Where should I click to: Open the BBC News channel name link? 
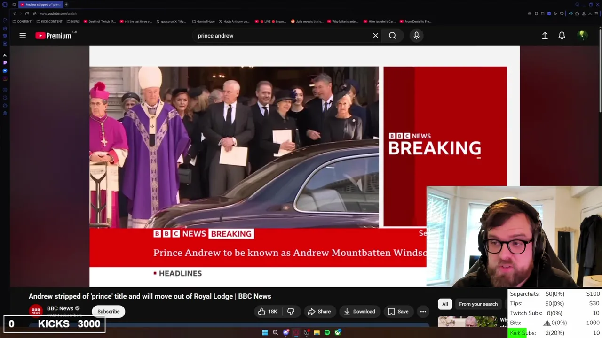60,308
